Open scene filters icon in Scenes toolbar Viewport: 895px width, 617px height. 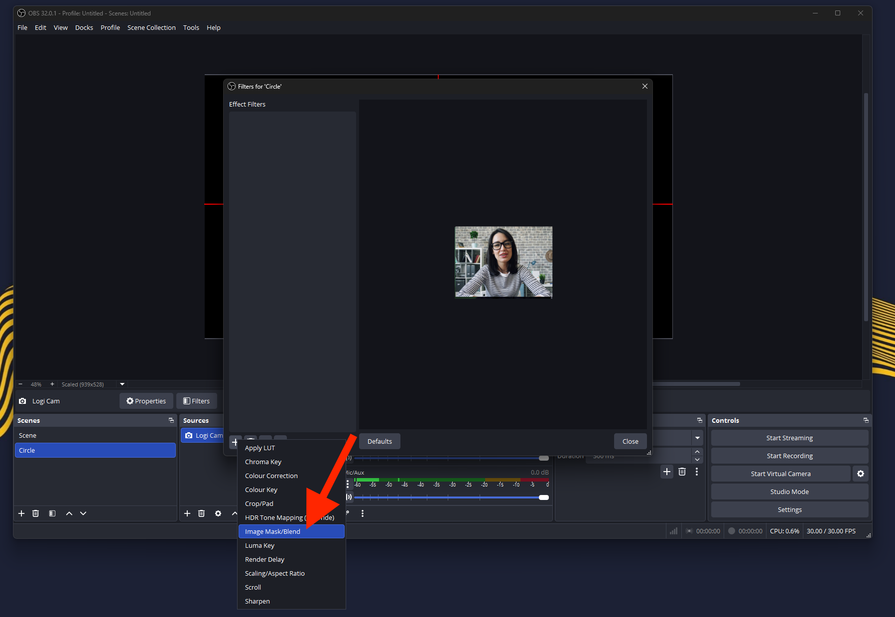point(52,513)
